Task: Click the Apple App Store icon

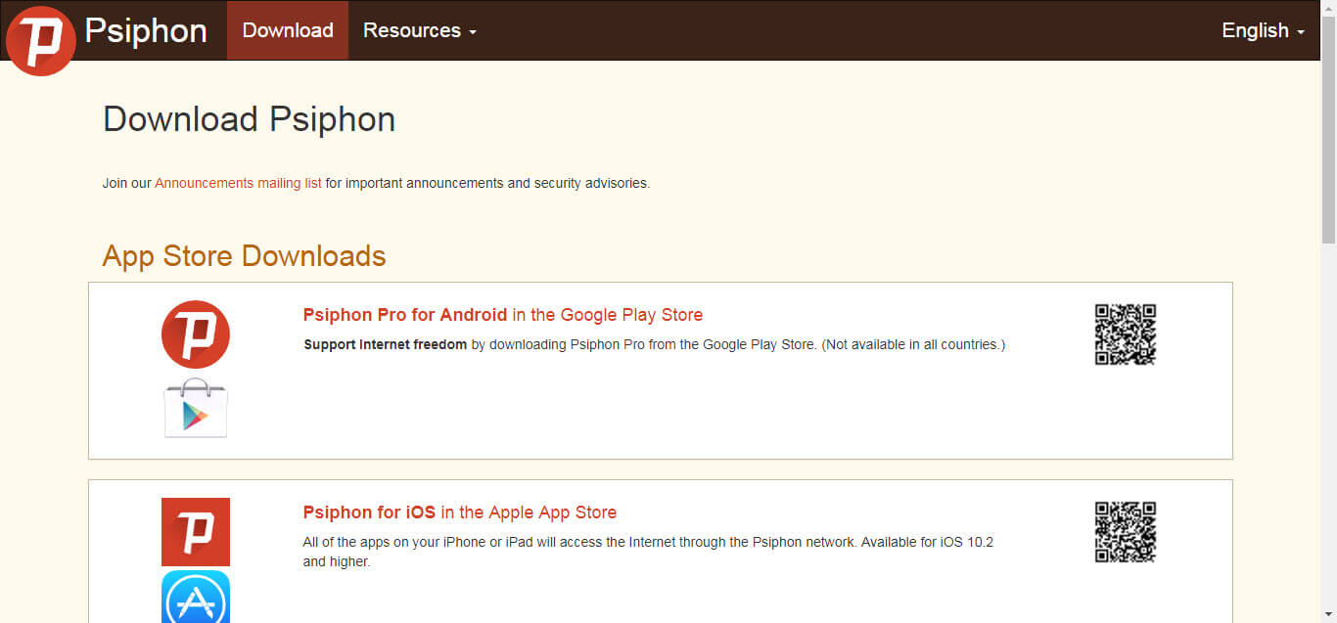Action: coord(196,598)
